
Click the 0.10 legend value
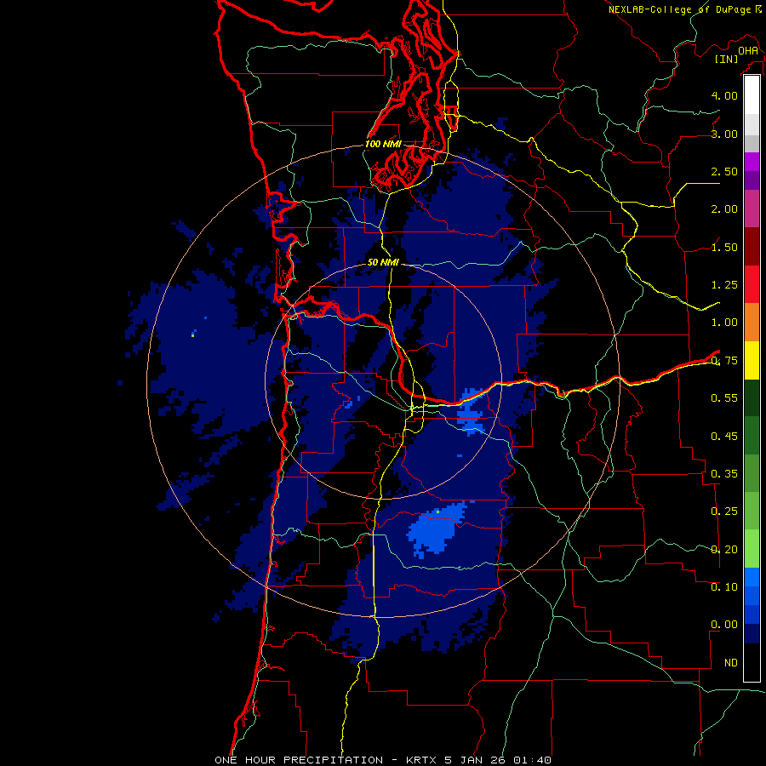click(724, 587)
